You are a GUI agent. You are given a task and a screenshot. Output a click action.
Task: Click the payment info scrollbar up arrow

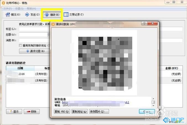click(153, 98)
